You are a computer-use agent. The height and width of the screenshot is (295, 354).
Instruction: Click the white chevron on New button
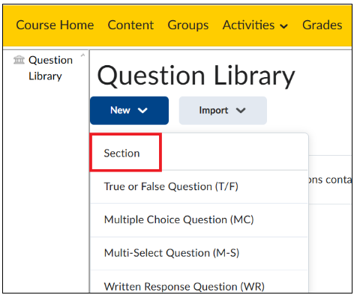pyautogui.click(x=142, y=110)
